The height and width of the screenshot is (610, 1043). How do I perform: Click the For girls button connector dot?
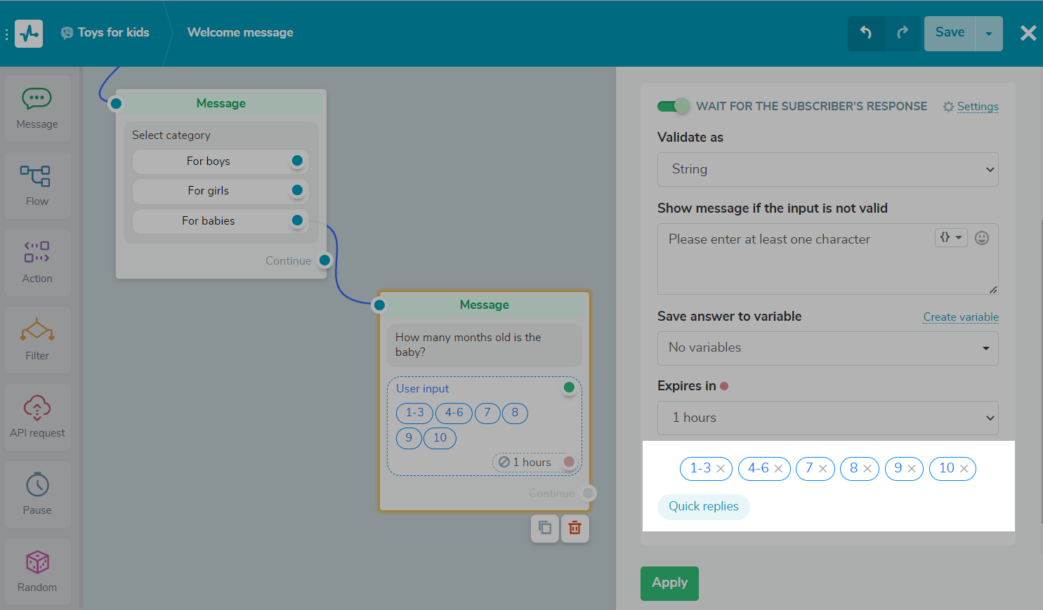pyautogui.click(x=297, y=190)
